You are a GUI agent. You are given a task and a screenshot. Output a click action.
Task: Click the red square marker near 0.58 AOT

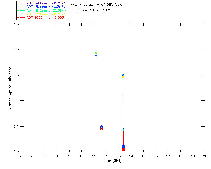pyautogui.click(x=123, y=78)
